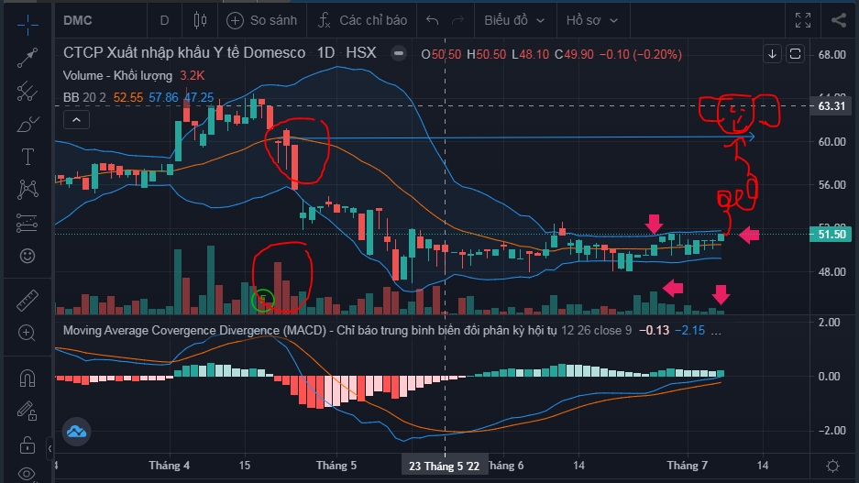Screen dimensions: 859x483
Task: Pick the brush drawing tool
Action: coord(28,124)
